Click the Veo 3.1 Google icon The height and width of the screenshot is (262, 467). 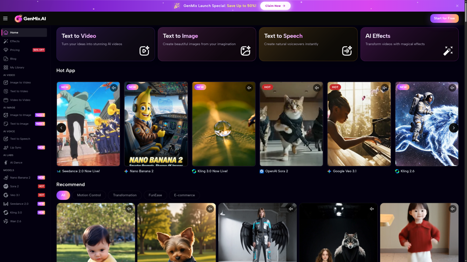coord(6,195)
